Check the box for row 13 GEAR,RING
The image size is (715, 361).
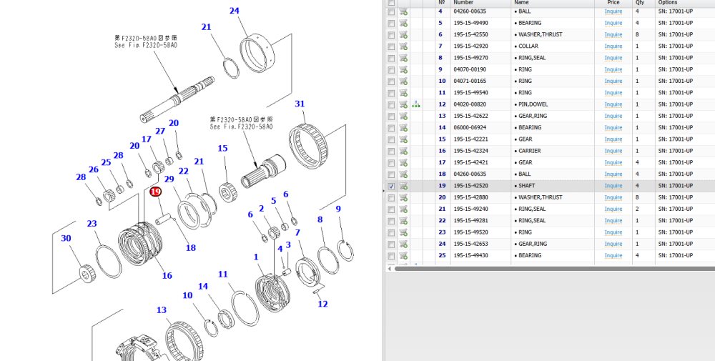pos(391,117)
